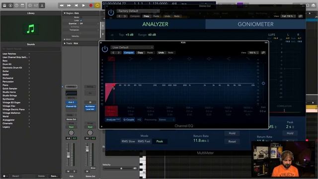Click Reset button in MultiMeter analyzer
The height and width of the screenshot is (179, 318).
pos(232,141)
